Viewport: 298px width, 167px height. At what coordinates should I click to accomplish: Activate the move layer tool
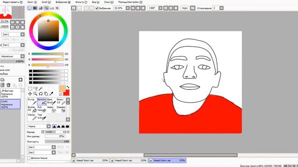(30, 94)
